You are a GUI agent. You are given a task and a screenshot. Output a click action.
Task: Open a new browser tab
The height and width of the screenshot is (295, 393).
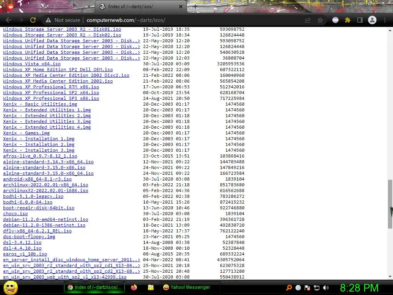tap(195, 7)
